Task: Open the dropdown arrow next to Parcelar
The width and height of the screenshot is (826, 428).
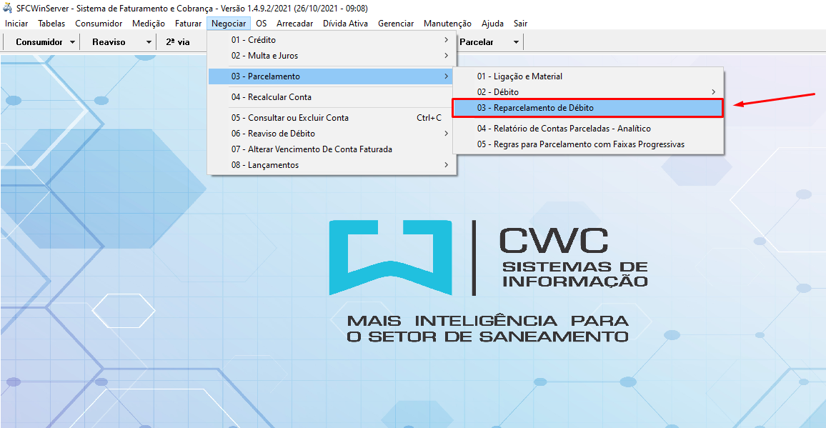Action: [515, 42]
